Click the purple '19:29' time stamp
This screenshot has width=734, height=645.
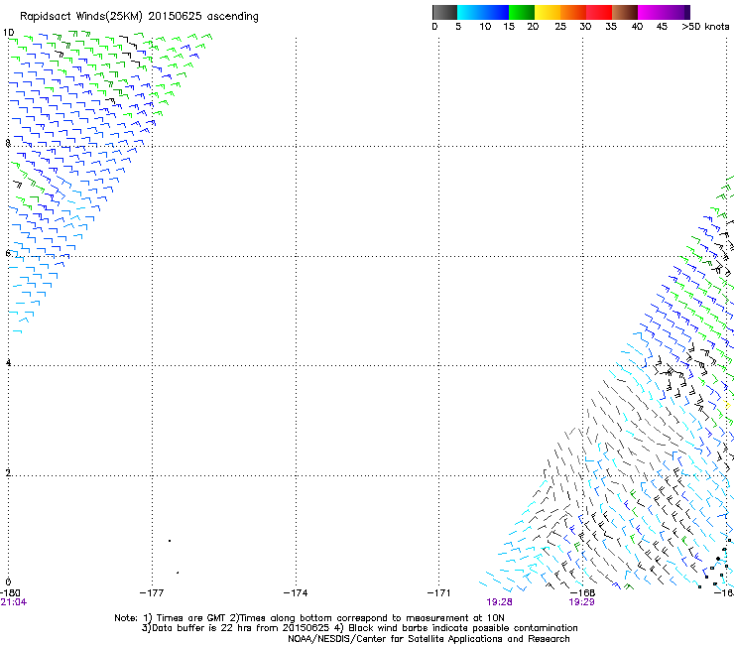(x=581, y=602)
